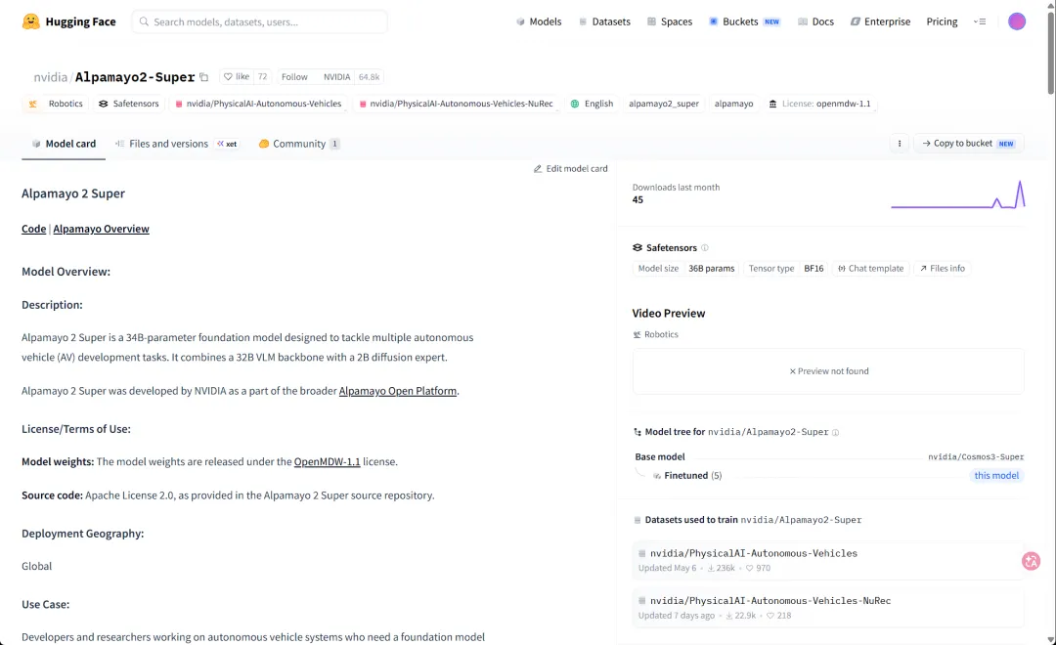Image resolution: width=1056 pixels, height=645 pixels.
Task: Click the Robotics label under Video Preview
Action: (655, 334)
